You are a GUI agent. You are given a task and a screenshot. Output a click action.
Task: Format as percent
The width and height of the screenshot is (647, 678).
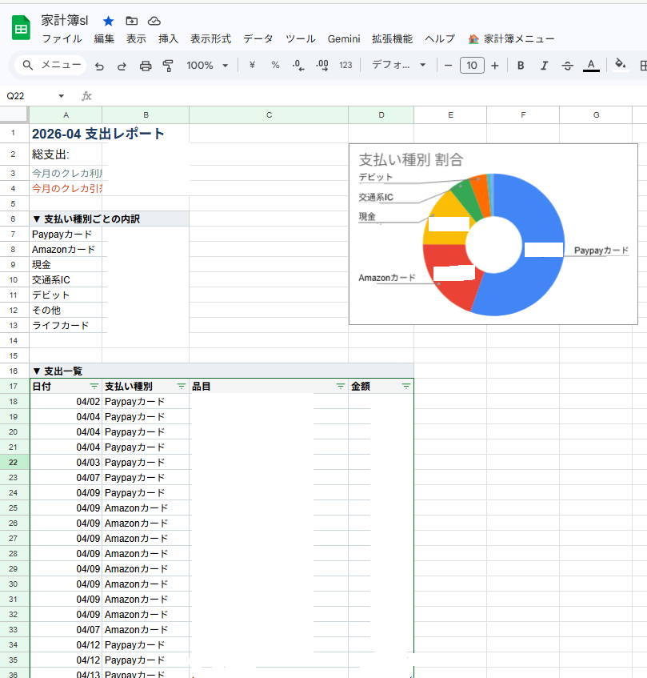pos(275,66)
